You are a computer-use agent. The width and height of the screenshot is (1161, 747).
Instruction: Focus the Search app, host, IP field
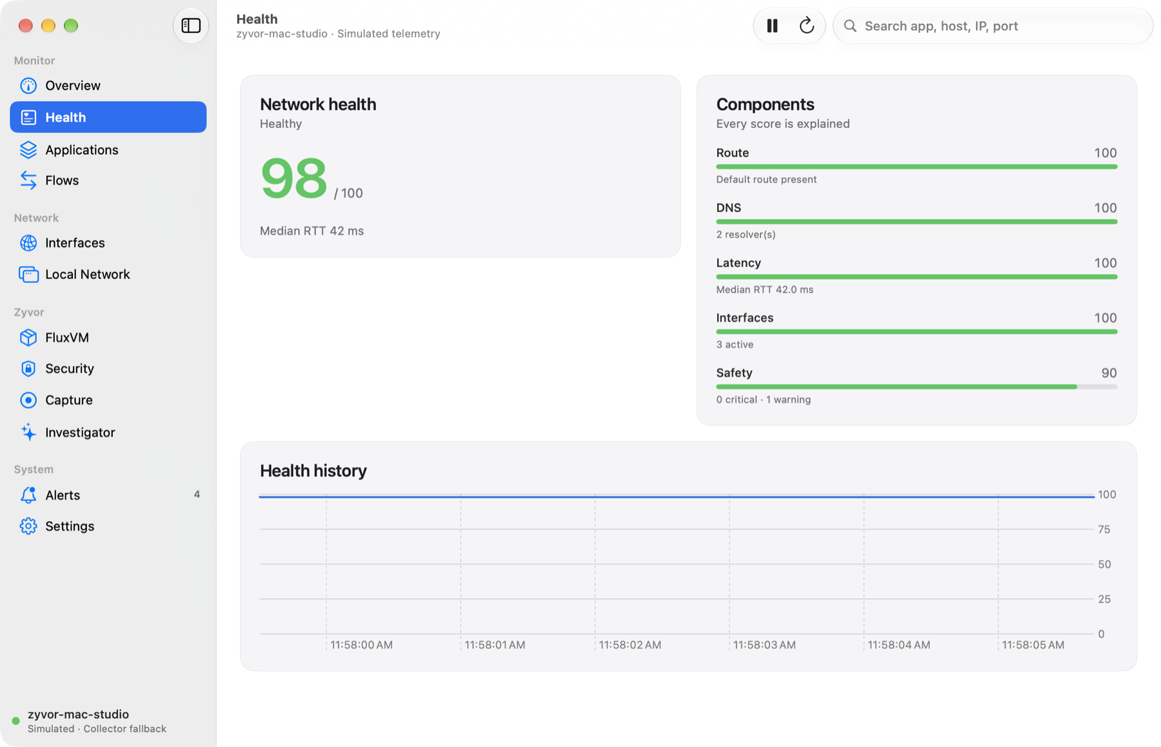(x=993, y=26)
